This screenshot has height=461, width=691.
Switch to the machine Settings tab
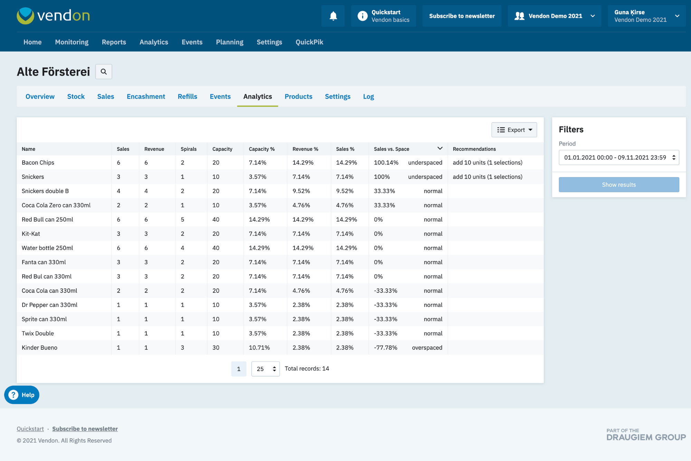click(338, 96)
